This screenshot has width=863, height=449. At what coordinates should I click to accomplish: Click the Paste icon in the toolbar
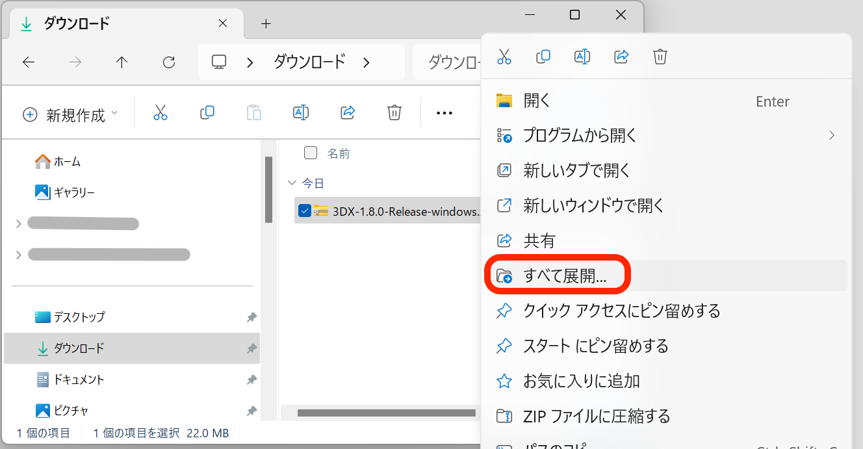point(254,112)
